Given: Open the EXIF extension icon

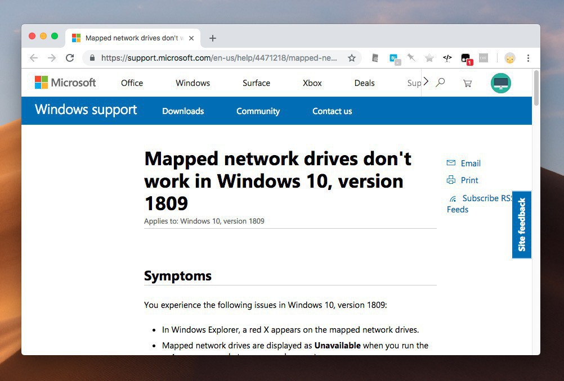Looking at the screenshot, I should tap(483, 58).
